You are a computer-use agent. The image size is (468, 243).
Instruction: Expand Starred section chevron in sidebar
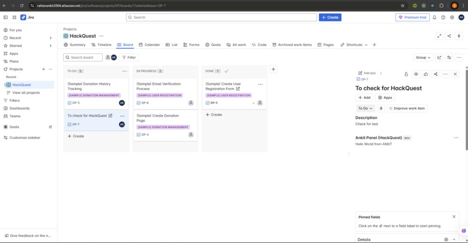tap(51, 46)
